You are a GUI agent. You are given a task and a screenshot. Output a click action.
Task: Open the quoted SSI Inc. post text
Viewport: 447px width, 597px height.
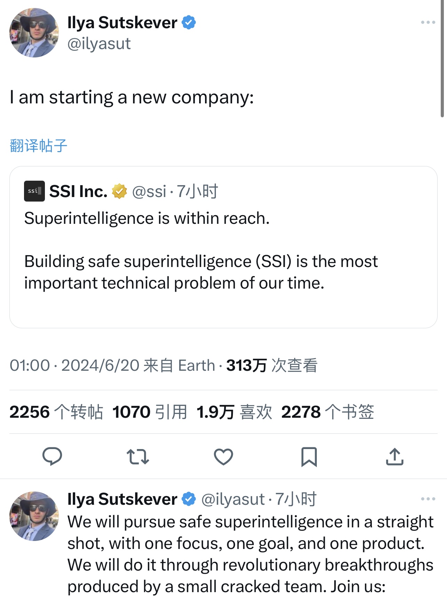[x=201, y=261]
